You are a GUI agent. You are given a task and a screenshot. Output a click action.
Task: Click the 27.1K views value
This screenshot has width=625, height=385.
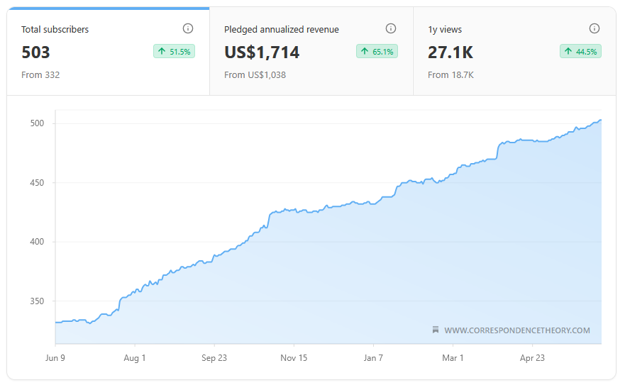point(450,52)
